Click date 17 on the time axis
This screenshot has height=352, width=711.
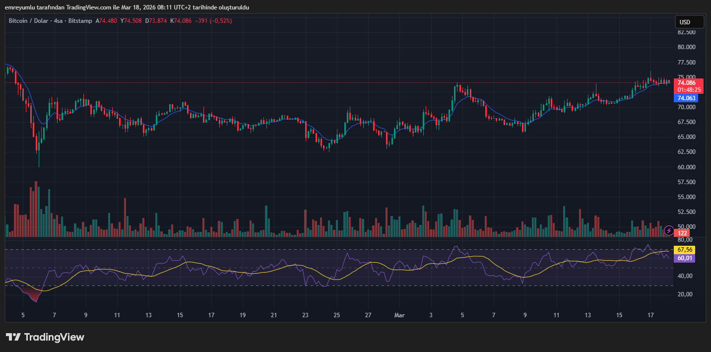pyautogui.click(x=650, y=315)
